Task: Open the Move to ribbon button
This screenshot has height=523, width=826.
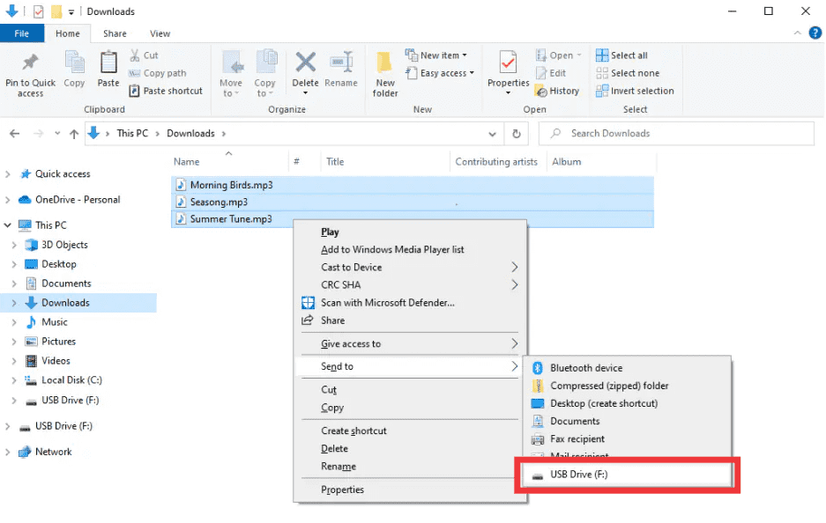Action: click(231, 73)
